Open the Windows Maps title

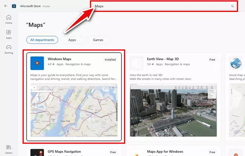coord(59,59)
